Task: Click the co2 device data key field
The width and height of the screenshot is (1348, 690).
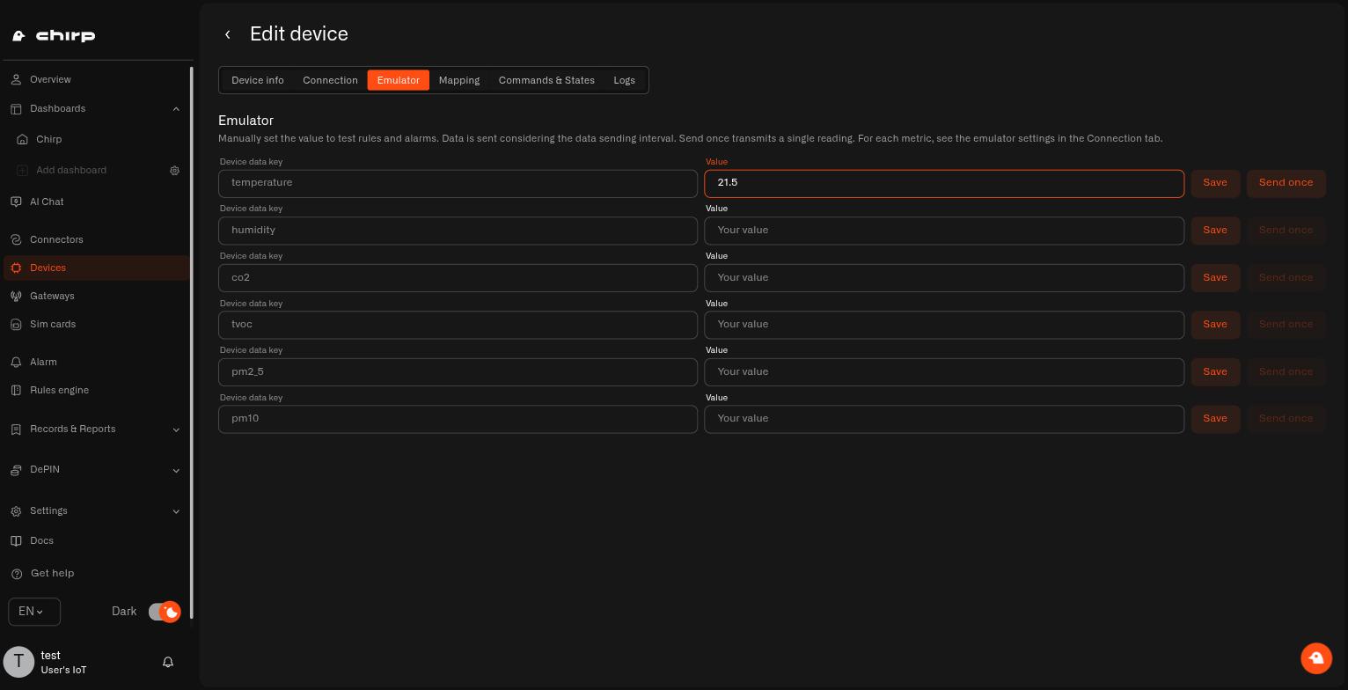Action: click(x=458, y=278)
